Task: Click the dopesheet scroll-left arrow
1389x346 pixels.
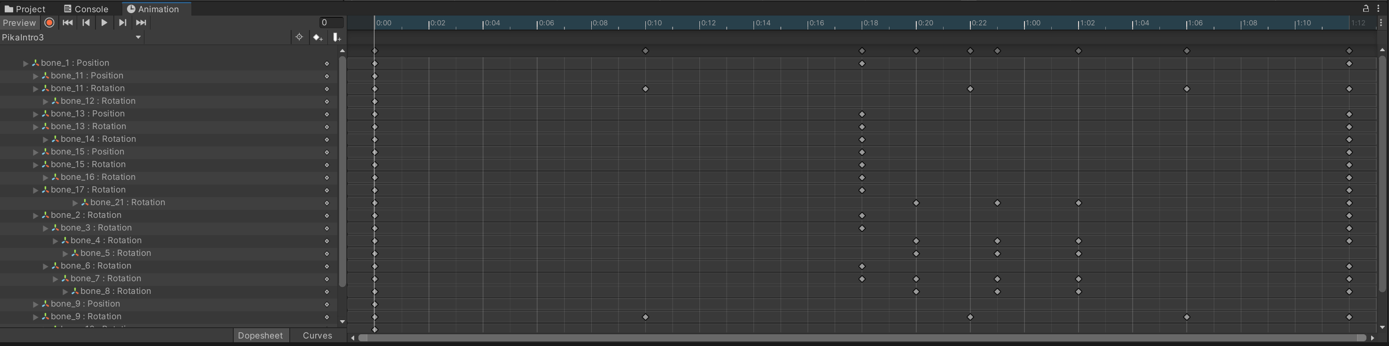Action: pos(352,338)
